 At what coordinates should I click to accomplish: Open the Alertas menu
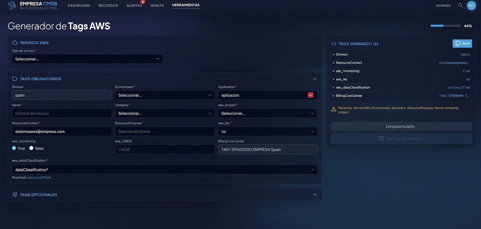(134, 6)
